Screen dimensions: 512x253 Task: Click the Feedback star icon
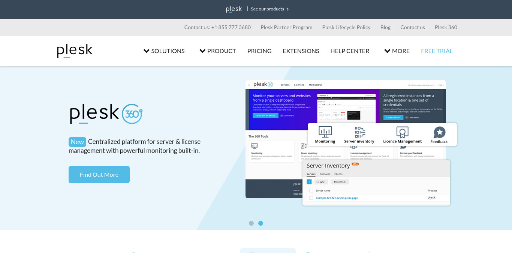(439, 132)
